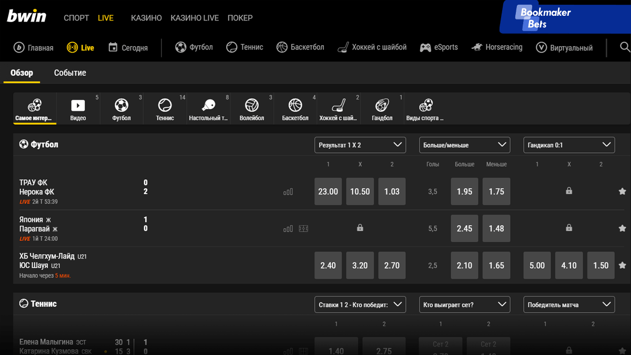
Task: Favorite the ТРАУ ФК vs Нерока ФК match
Action: (622, 191)
